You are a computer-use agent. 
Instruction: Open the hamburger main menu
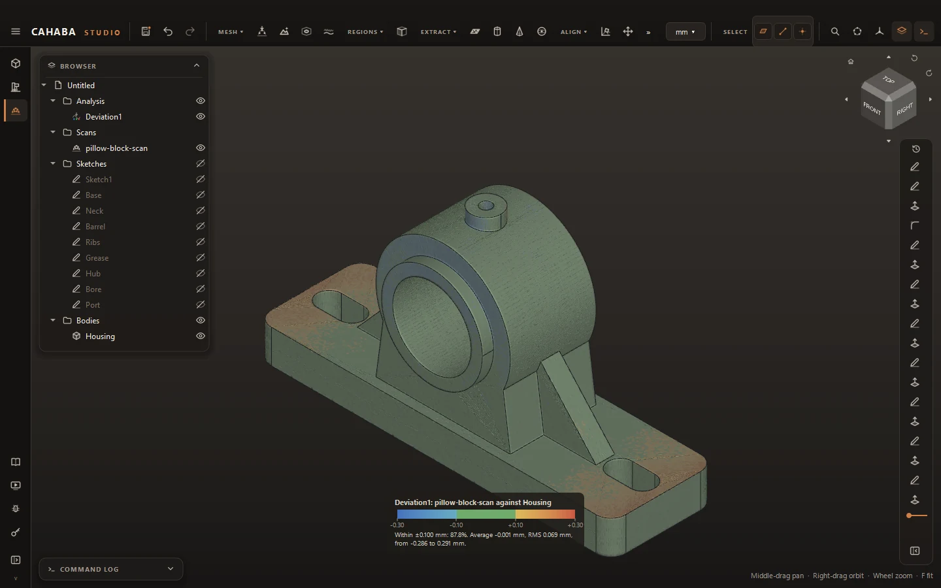(x=16, y=31)
